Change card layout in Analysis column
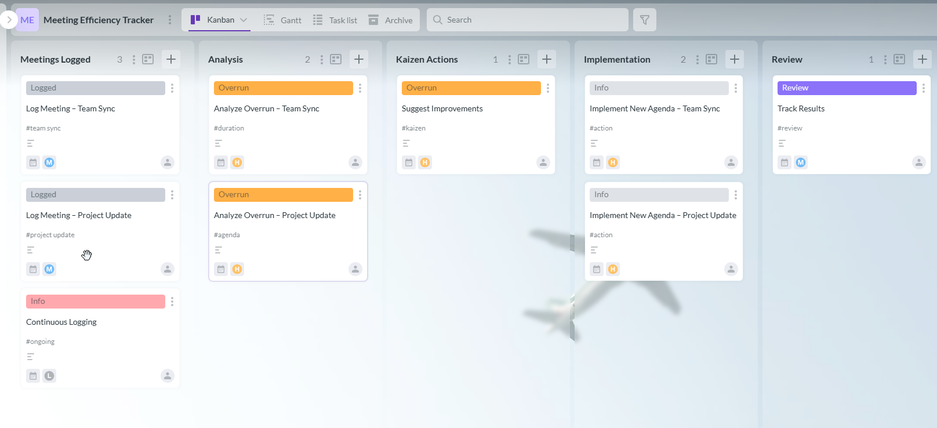Screen dimensions: 937x428 point(336,59)
